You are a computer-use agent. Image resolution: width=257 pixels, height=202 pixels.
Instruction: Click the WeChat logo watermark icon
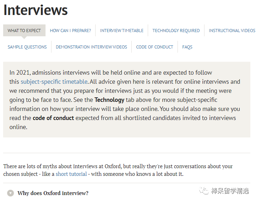coord(204,190)
